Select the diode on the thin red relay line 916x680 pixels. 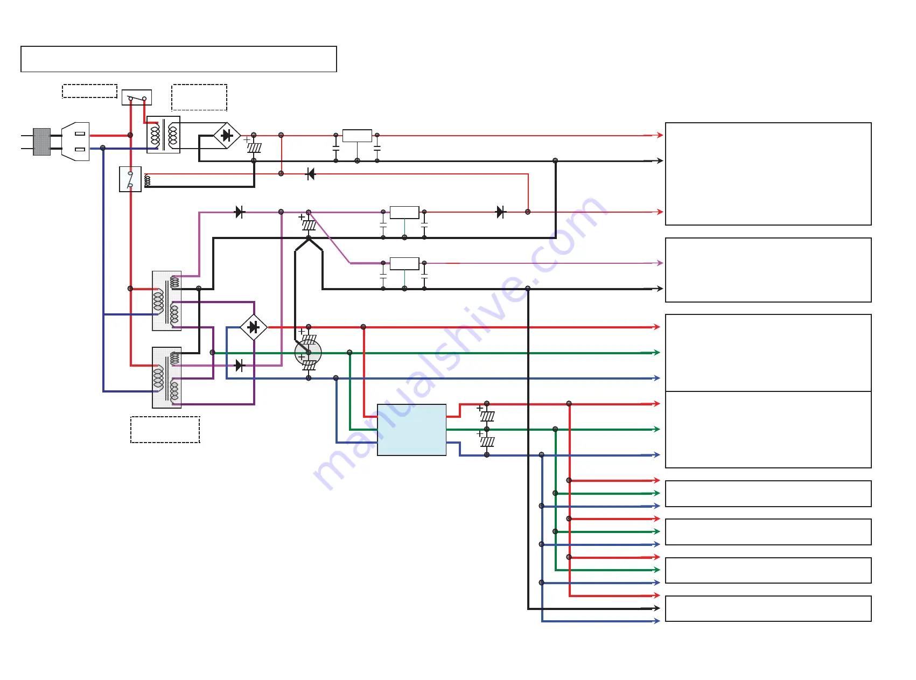point(310,174)
